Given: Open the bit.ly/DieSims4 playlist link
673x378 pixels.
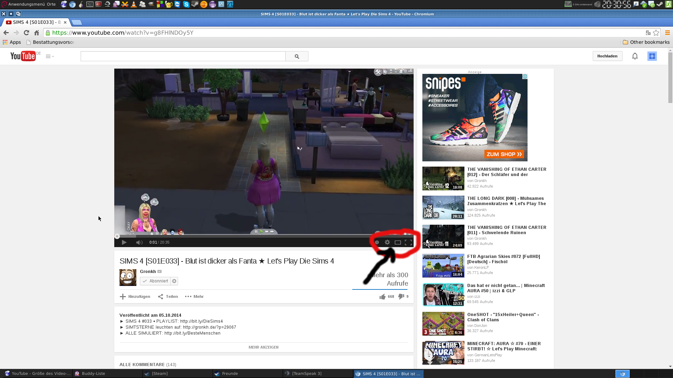Looking at the screenshot, I should (x=202, y=321).
